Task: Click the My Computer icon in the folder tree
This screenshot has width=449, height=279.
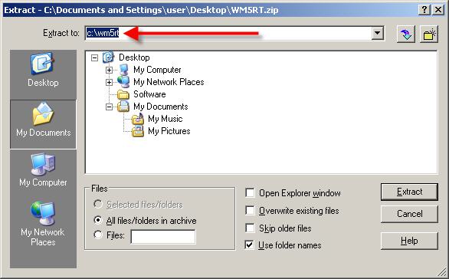Action: 123,70
